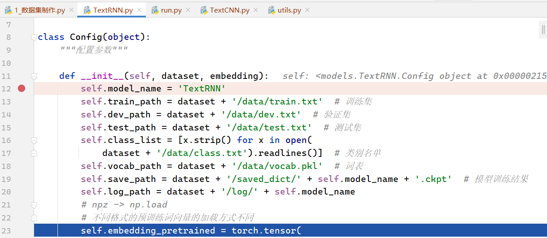The height and width of the screenshot is (238, 547).
Task: Fold the class_list block at line 16
Action: (x=34, y=140)
